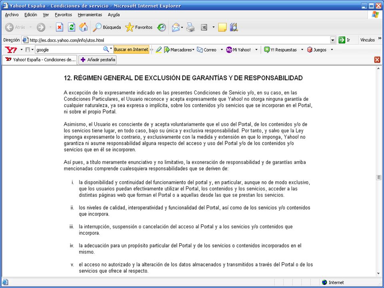Open Correo mail button
The width and height of the screenshot is (384, 288).
point(207,50)
